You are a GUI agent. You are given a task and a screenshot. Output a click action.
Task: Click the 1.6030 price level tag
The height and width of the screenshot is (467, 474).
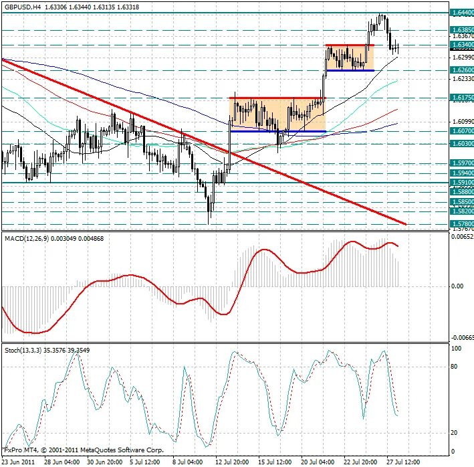[462, 144]
